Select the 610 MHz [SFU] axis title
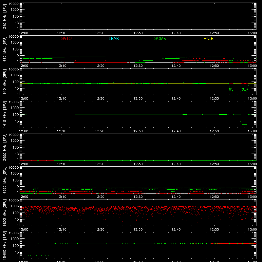 4,82
